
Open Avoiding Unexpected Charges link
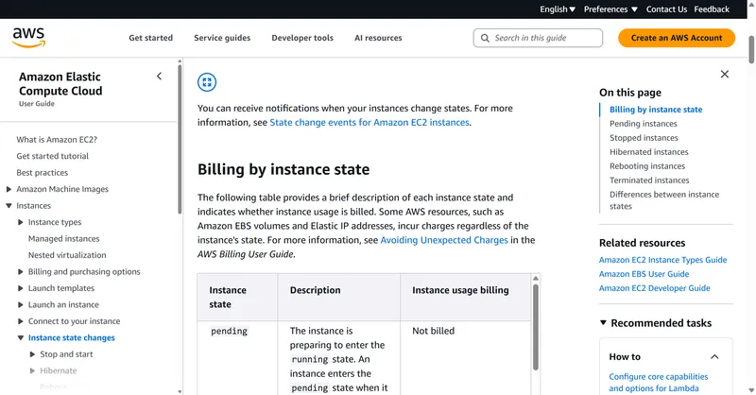pos(444,240)
